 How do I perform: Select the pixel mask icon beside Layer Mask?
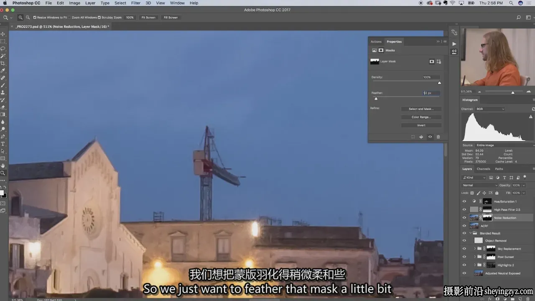(x=432, y=61)
